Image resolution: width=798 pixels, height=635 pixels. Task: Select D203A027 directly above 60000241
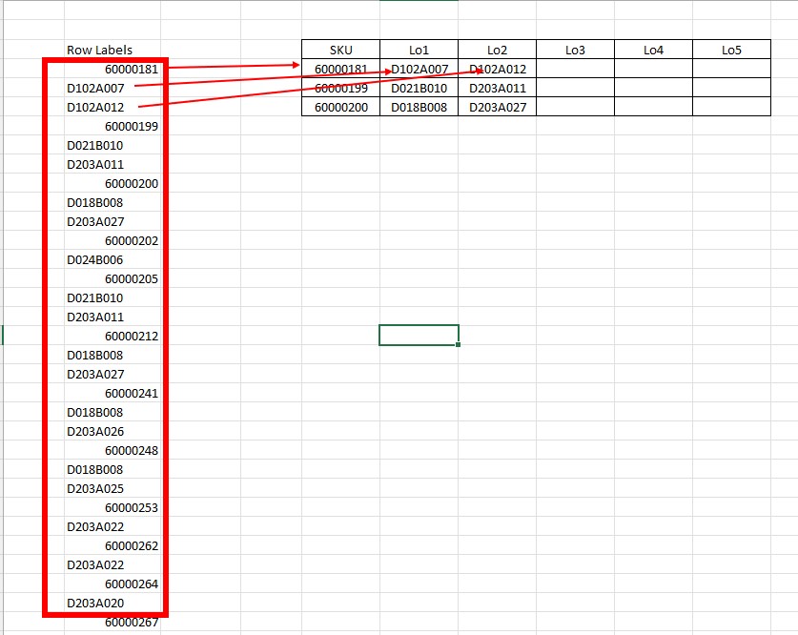click(112, 374)
